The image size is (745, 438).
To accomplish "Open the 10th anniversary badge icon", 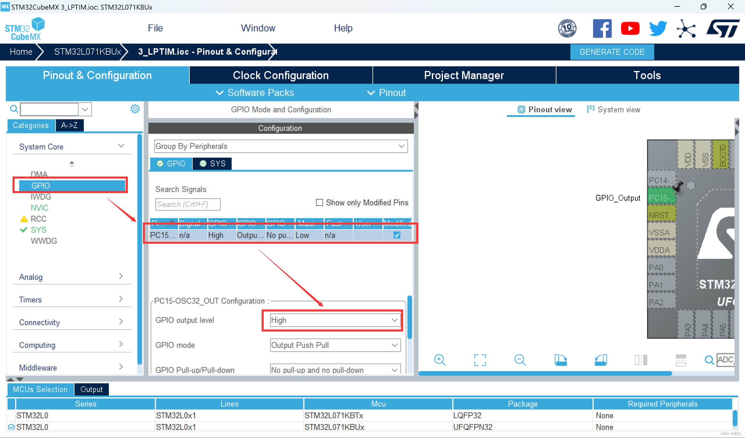I will tap(567, 29).
